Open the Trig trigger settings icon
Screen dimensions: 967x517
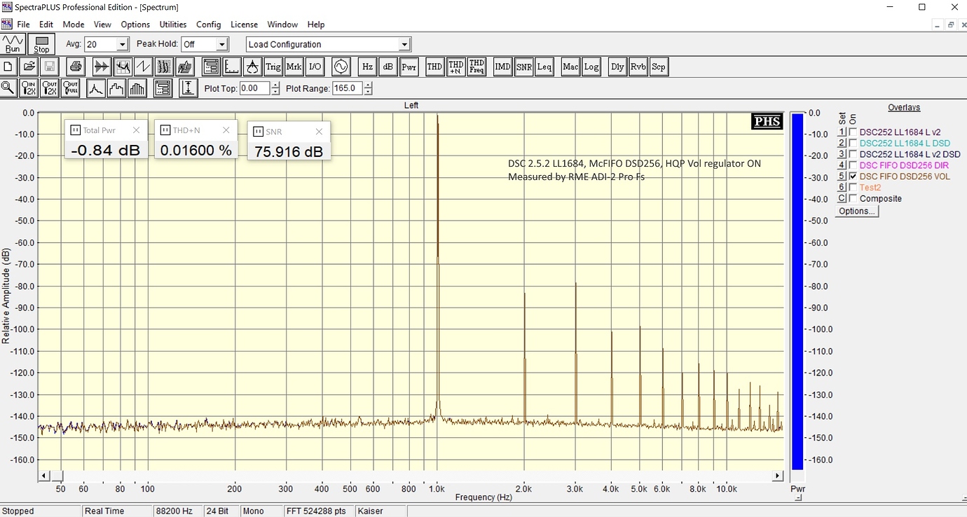point(273,67)
